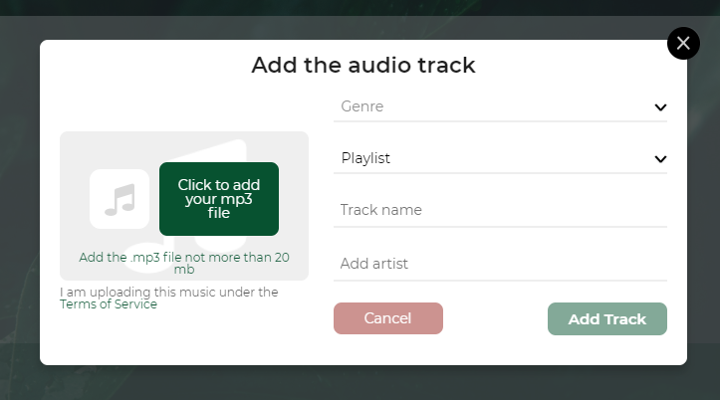The image size is (720, 400).
Task: Cancel adding the audio track
Action: pos(388,318)
